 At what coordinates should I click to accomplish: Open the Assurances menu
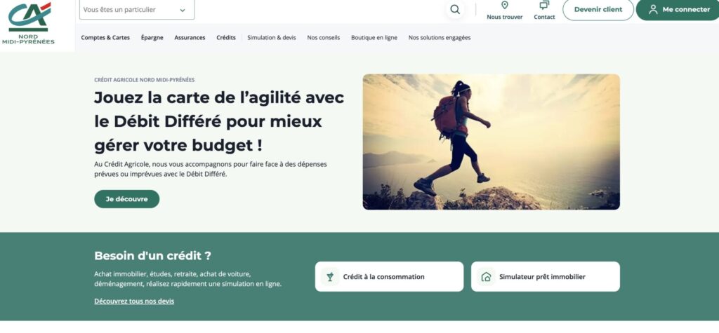[x=190, y=38]
